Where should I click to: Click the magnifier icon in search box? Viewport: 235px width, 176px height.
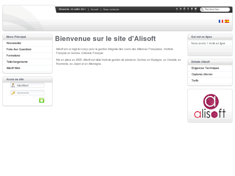pyautogui.click(x=202, y=10)
